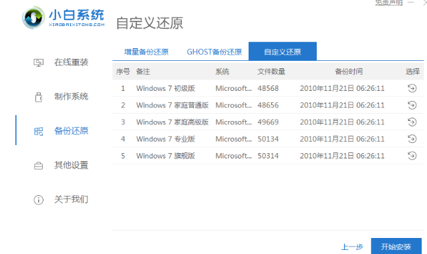Click the Microsoft... cell in row 5
This screenshot has height=254, width=427.
(x=233, y=156)
